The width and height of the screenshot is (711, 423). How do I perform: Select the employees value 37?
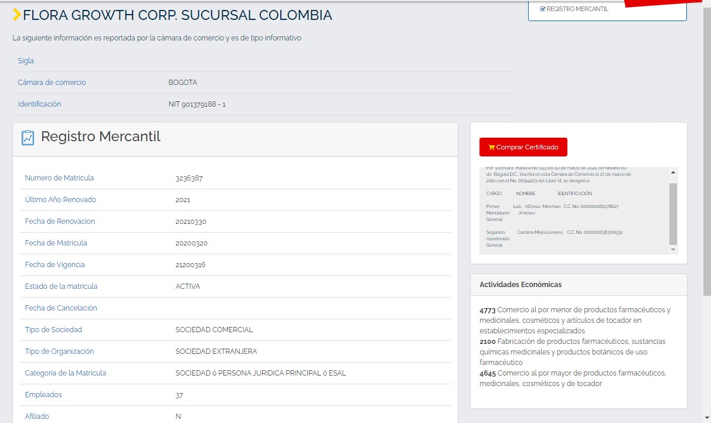pos(179,395)
